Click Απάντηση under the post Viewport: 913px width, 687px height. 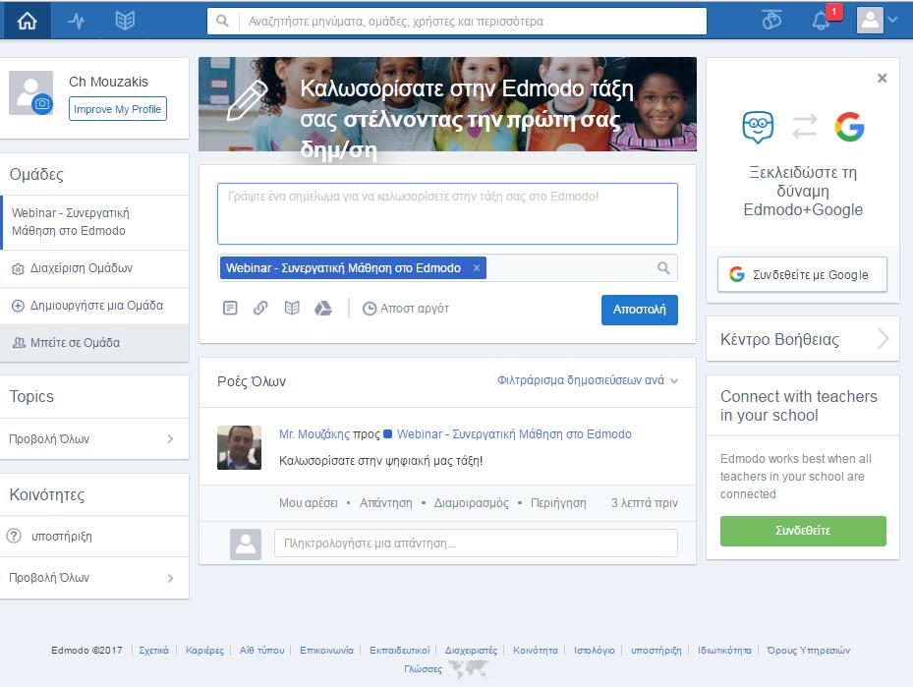(385, 503)
